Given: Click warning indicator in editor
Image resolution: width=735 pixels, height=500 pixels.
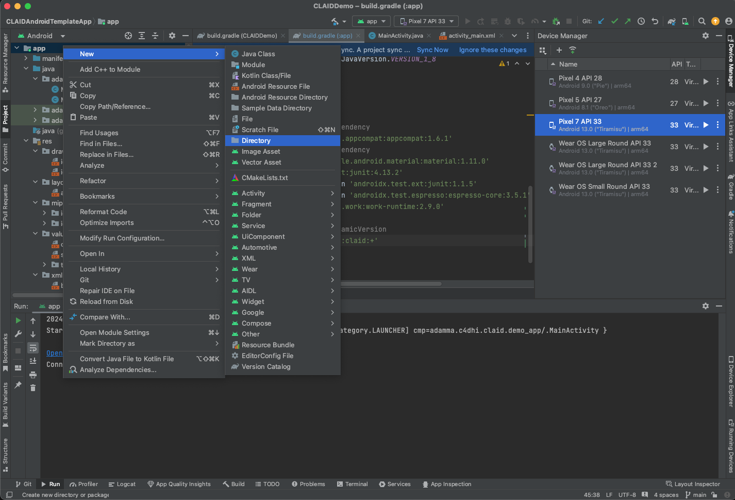Looking at the screenshot, I should click(x=504, y=63).
